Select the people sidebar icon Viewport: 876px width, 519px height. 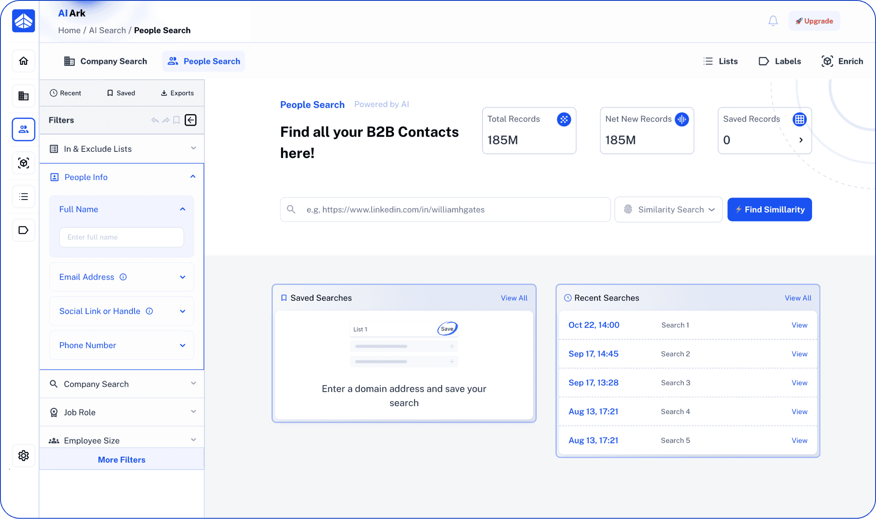[x=24, y=129]
